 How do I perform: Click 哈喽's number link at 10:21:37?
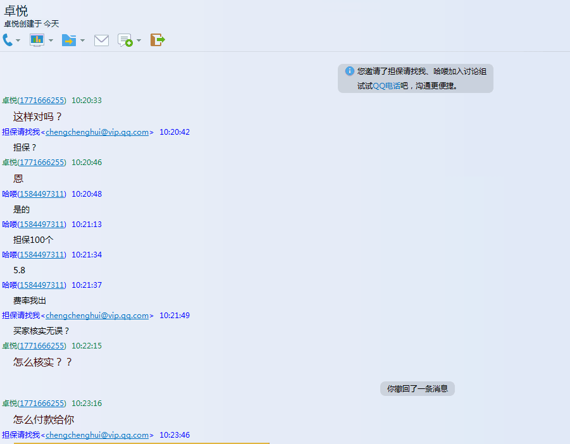click(x=42, y=285)
